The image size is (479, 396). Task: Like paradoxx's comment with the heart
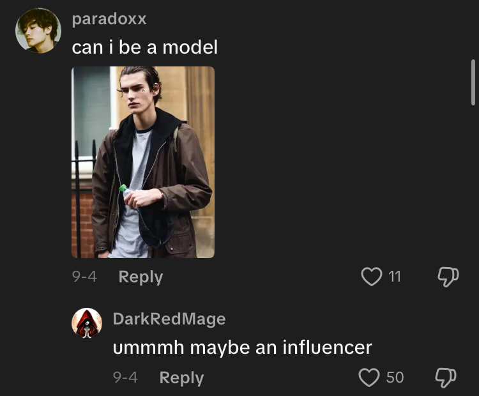coord(372,277)
